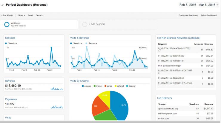Open Top Non-Branded Keywords (Configure) title
The height and width of the screenshot is (123, 221).
(x=178, y=38)
